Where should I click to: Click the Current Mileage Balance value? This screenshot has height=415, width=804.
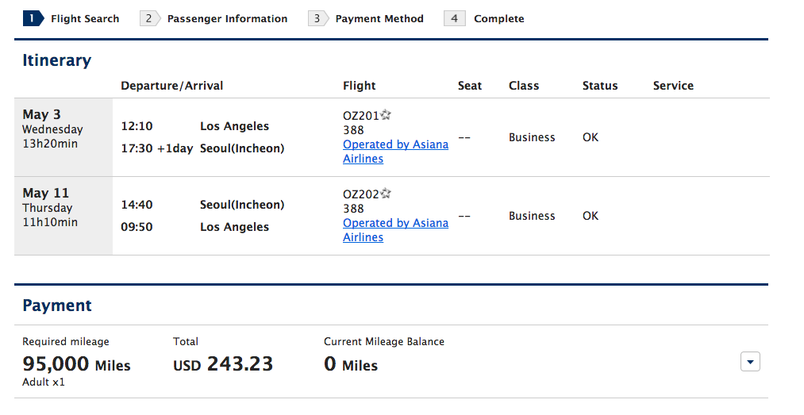pos(351,363)
